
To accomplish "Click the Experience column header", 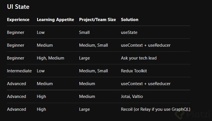I will point(18,20).
